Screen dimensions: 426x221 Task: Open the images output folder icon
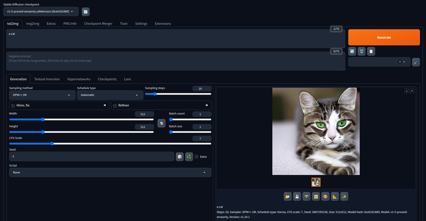pyautogui.click(x=288, y=197)
